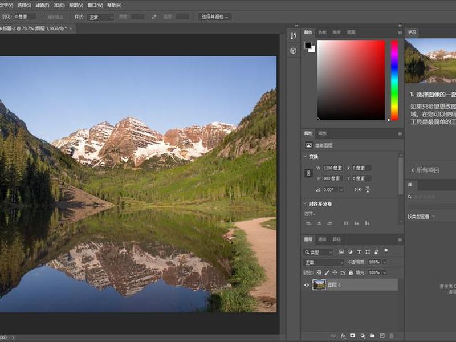The width and height of the screenshot is (456, 342).
Task: Click the rainbow hue slider strip
Action: click(394, 80)
